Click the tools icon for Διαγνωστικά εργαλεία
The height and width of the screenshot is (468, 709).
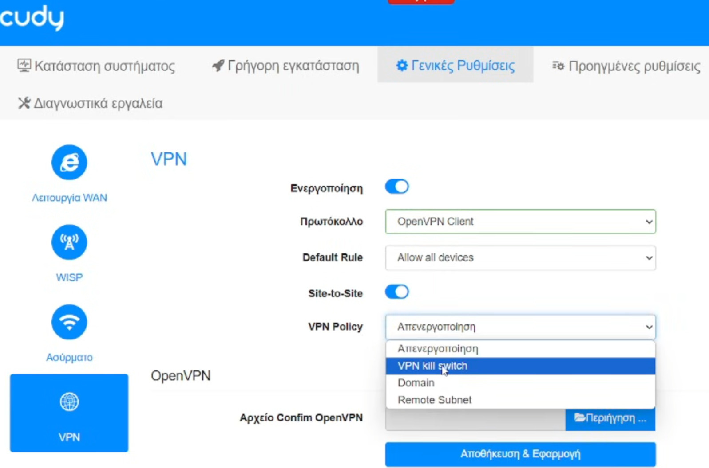pyautogui.click(x=24, y=103)
